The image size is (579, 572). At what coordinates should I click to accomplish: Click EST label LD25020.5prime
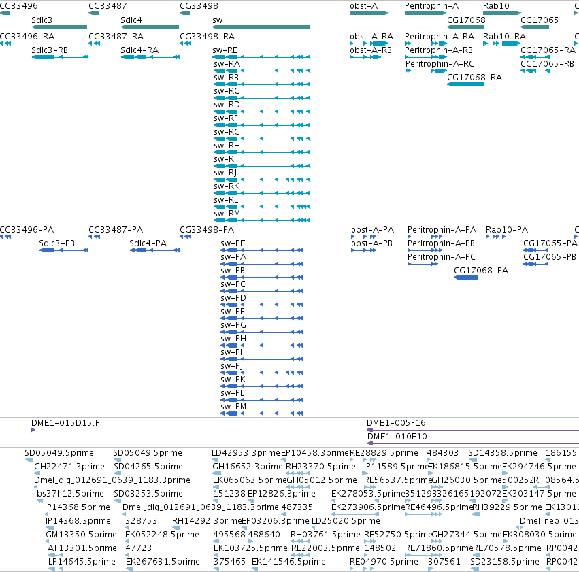pos(346,521)
